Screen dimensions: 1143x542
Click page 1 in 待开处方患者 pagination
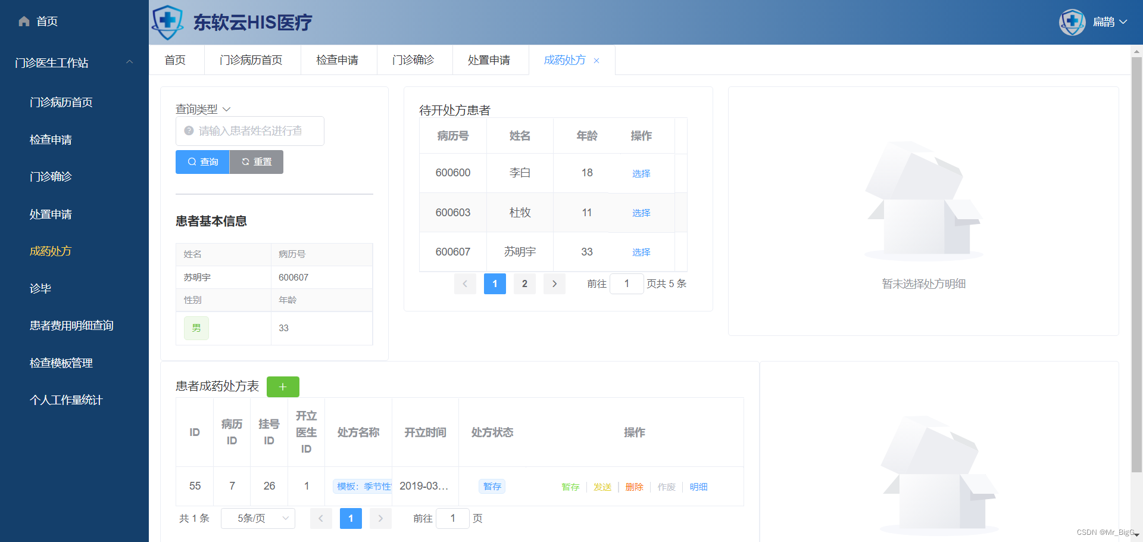pos(495,284)
